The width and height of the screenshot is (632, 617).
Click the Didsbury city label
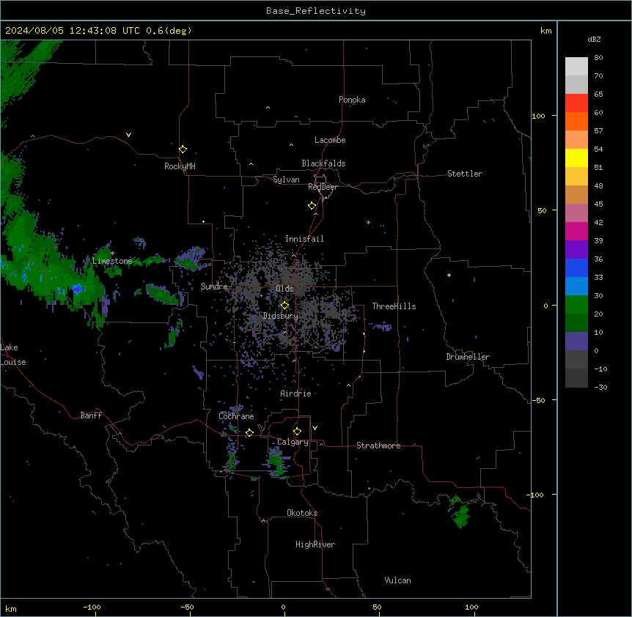[x=280, y=316]
